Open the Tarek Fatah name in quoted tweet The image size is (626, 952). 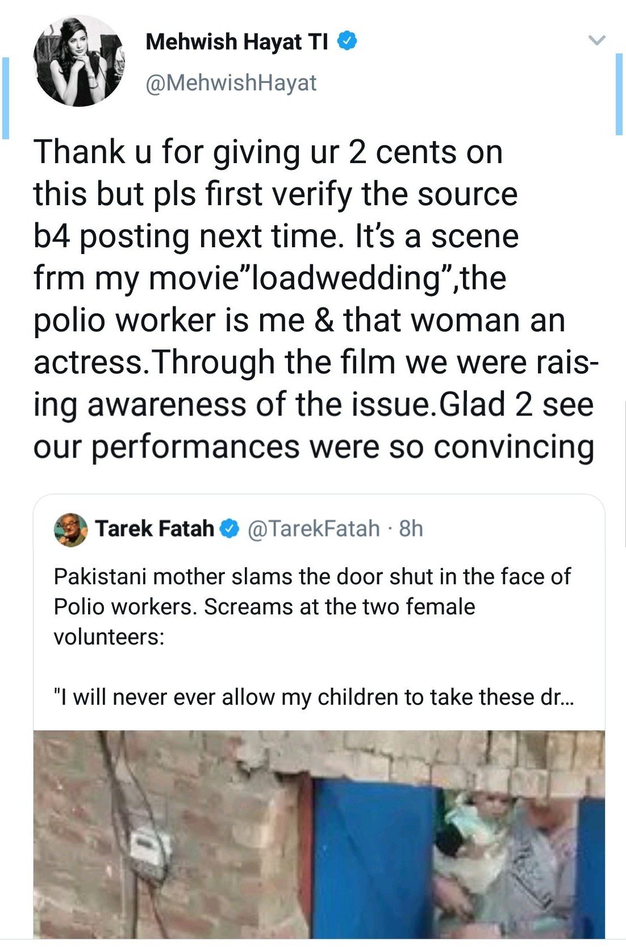154,529
